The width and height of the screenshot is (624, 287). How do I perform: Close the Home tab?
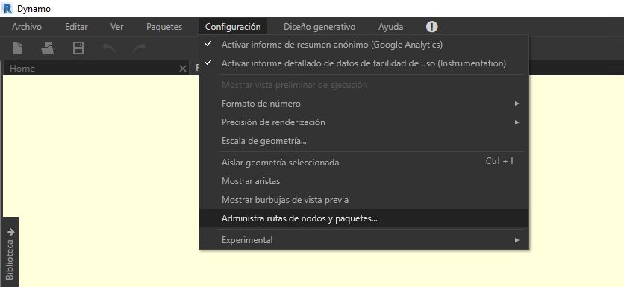[x=183, y=69]
